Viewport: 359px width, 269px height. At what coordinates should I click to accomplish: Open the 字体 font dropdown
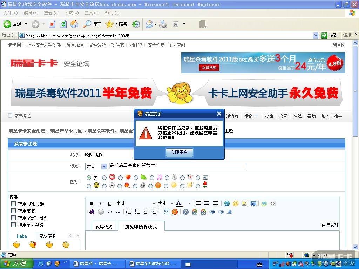tap(136, 204)
